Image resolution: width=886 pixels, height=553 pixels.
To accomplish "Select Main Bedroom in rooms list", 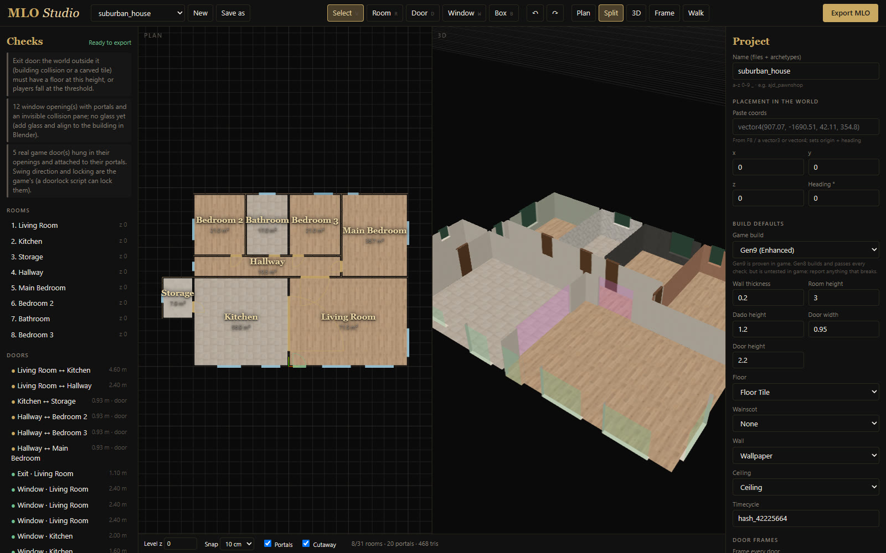I will coord(69,288).
